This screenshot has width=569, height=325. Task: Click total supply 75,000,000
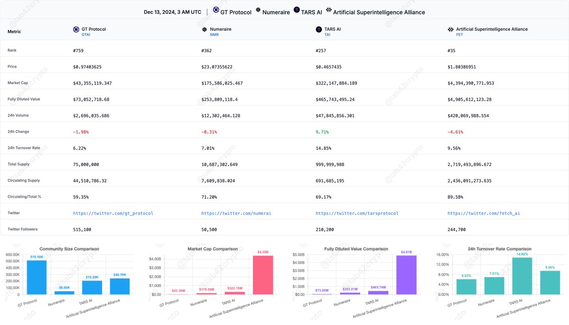pyautogui.click(x=86, y=165)
